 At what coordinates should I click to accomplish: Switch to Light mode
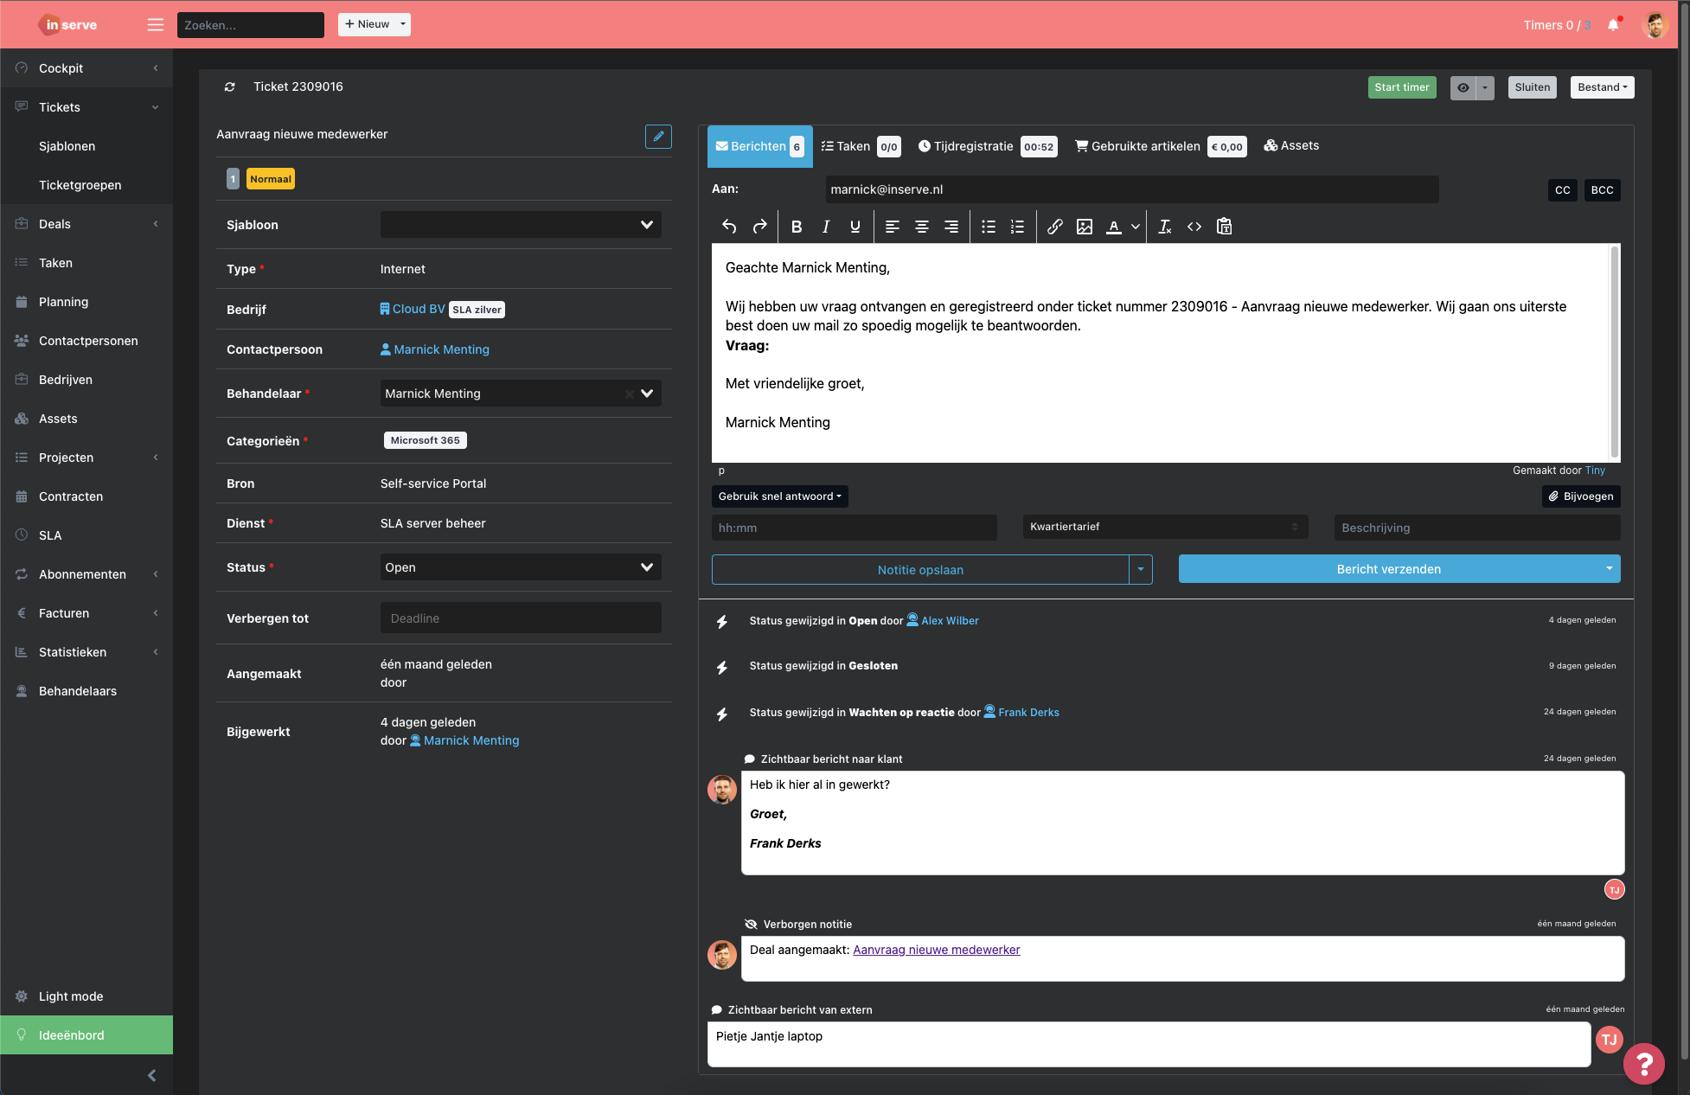(70, 996)
